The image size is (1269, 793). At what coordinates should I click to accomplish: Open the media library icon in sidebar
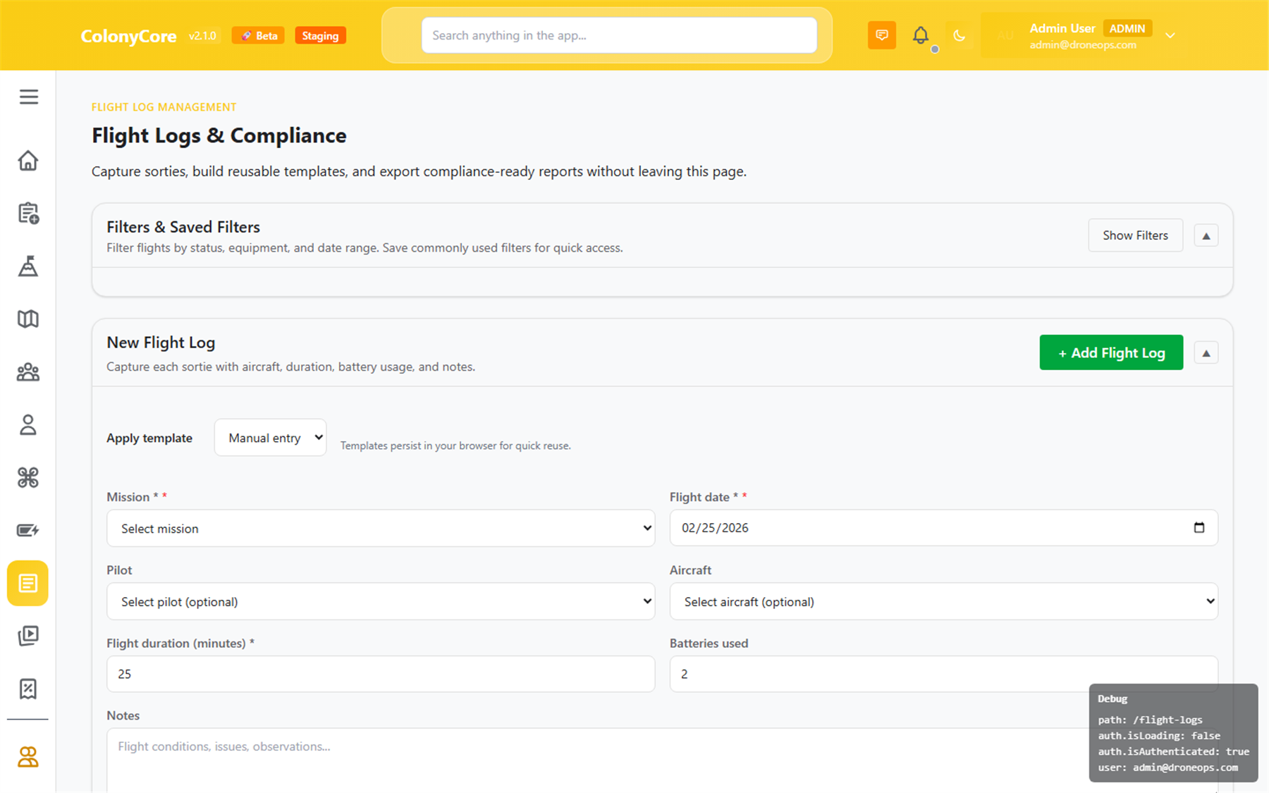tap(28, 636)
